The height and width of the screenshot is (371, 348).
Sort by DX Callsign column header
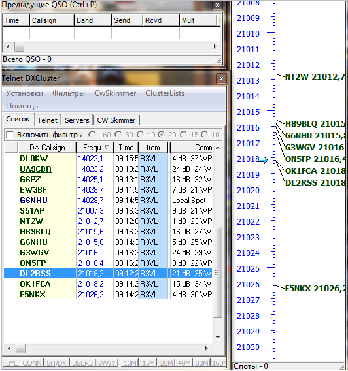(47, 148)
